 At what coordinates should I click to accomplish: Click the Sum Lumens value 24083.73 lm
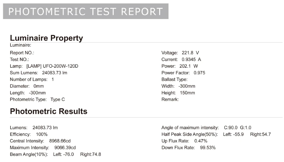[x=55, y=73]
